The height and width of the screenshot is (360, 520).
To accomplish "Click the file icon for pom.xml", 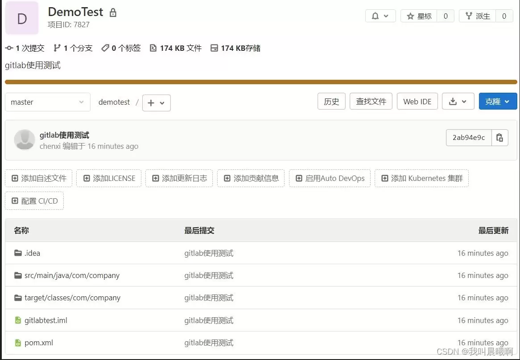I will pyautogui.click(x=18, y=343).
